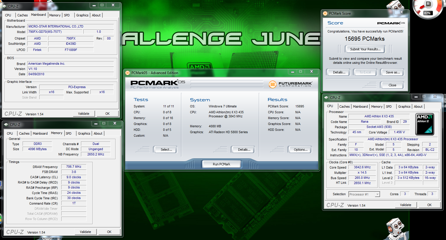Viewport: 446px width, 240px height.
Task: Select Memory tab in the CPU CPU-Z window
Action: coord(377,107)
